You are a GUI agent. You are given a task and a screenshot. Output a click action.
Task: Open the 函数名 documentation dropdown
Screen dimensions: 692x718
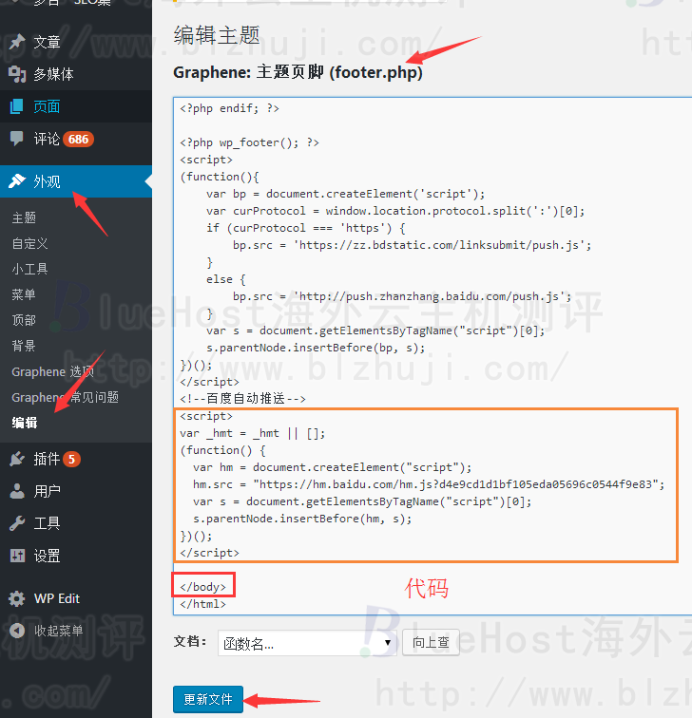307,643
